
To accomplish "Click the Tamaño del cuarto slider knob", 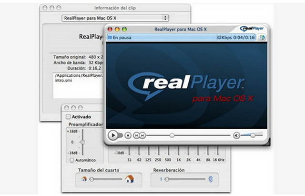I will (x=91, y=179).
